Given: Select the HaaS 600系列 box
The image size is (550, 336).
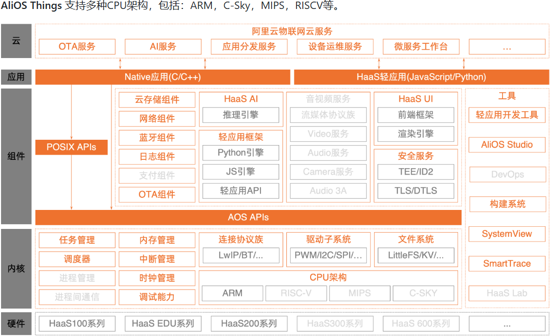Looking at the screenshot, I should 421,324.
